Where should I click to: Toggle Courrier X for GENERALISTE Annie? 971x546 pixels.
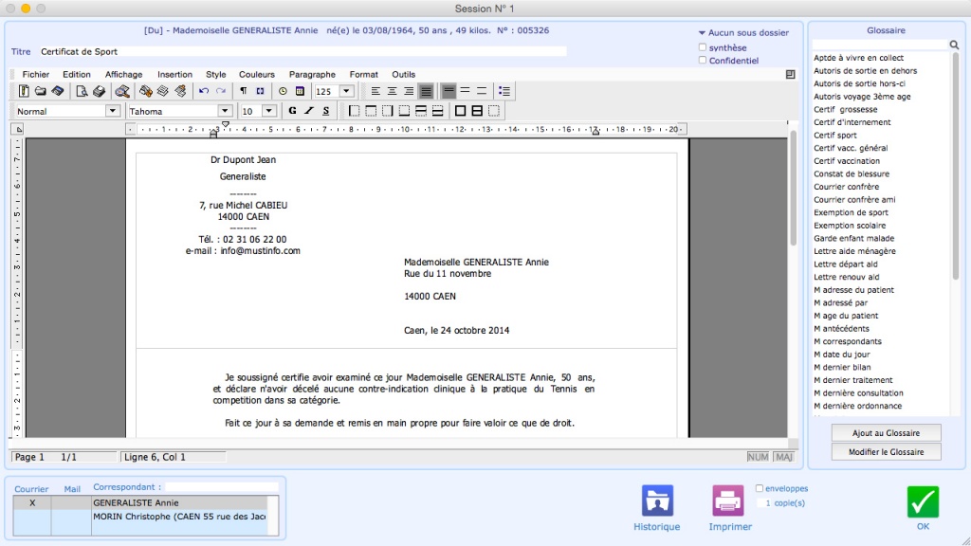pyautogui.click(x=32, y=502)
